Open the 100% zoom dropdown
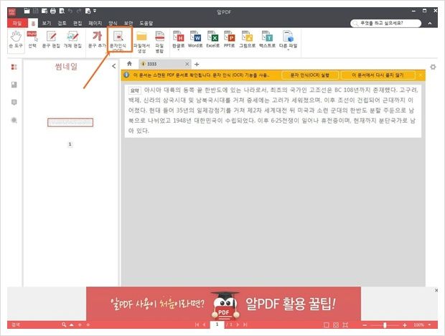 [430, 325]
